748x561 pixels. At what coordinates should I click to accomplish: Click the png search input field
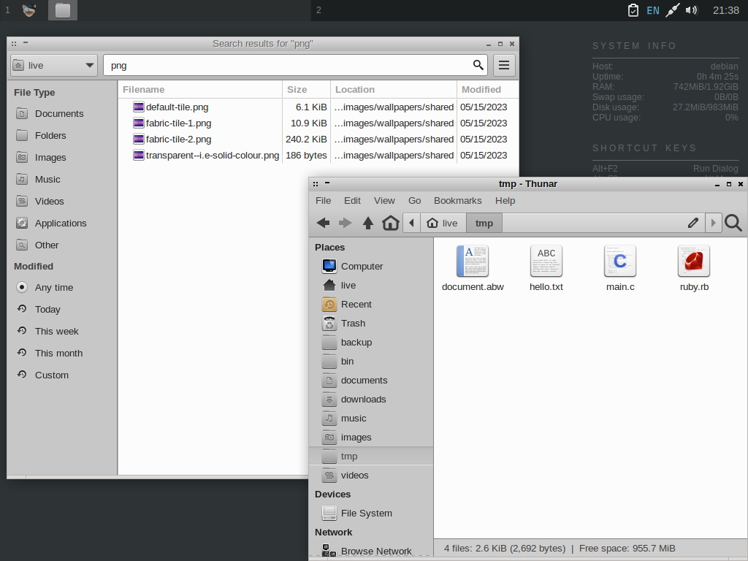coord(289,65)
